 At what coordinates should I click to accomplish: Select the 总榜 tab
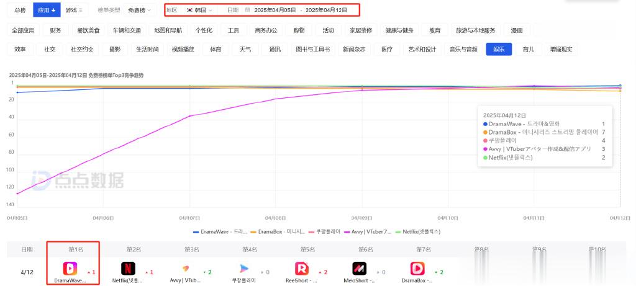tap(20, 10)
